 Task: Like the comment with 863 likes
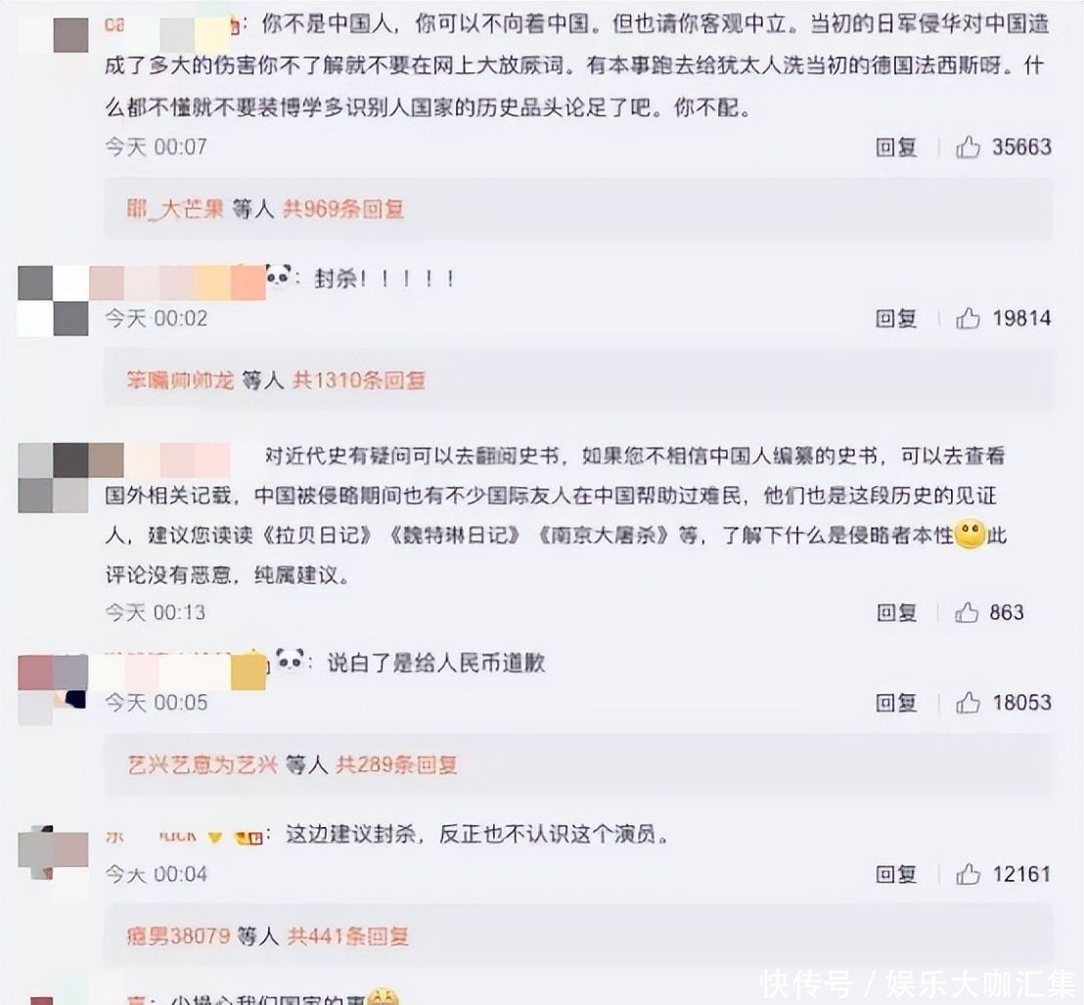(x=967, y=613)
